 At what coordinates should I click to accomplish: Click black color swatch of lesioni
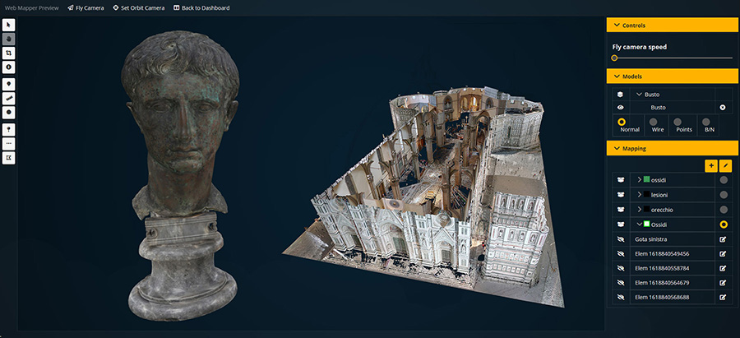(646, 194)
